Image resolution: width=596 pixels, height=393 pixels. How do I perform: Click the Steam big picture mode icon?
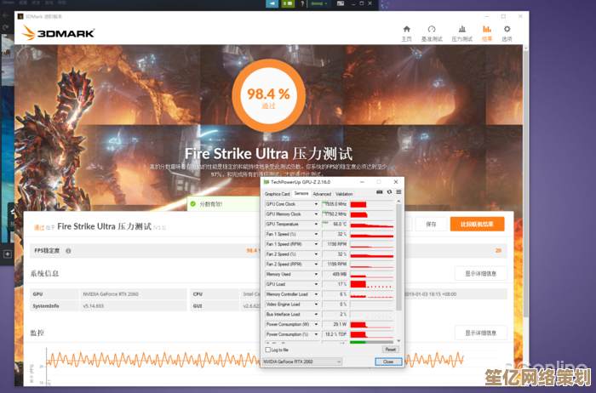point(341,3)
